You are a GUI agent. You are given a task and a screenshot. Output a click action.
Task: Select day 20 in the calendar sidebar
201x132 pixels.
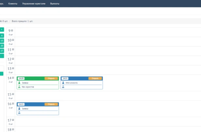(x=2, y=46)
